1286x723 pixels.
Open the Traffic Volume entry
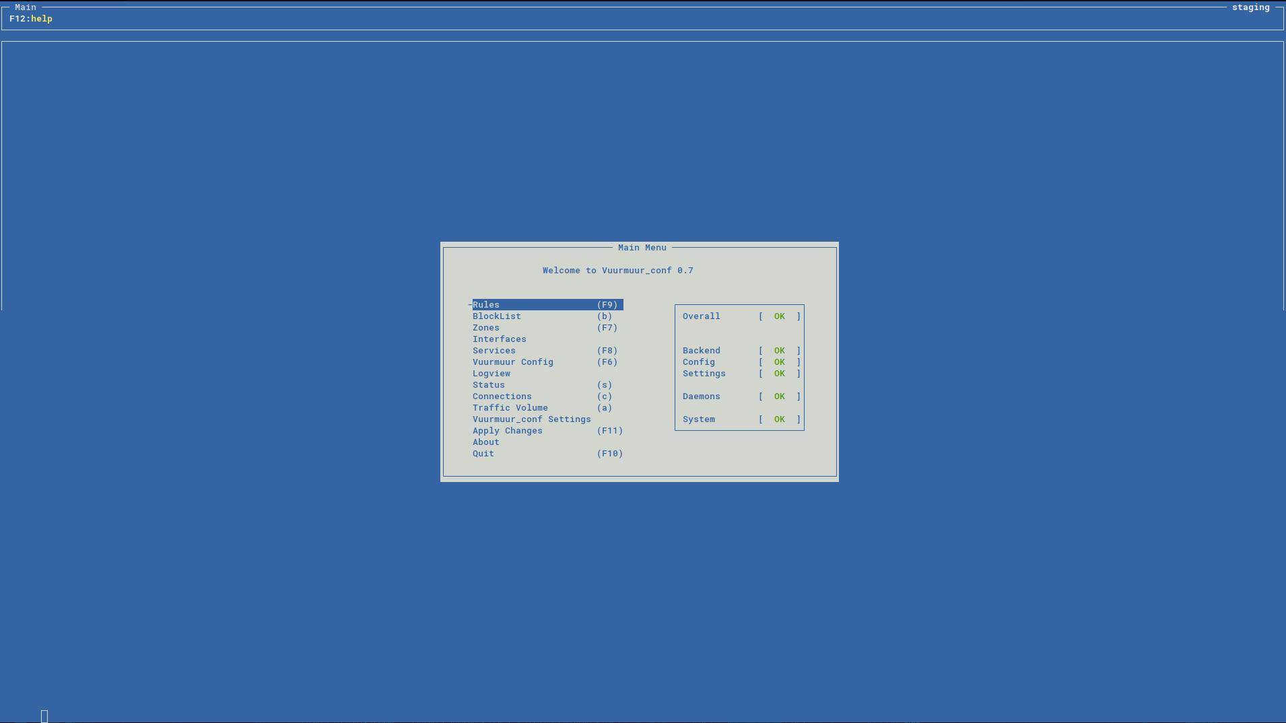(x=547, y=408)
